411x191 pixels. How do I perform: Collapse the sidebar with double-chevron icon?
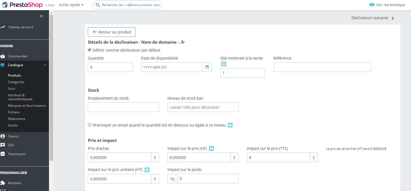point(41,16)
